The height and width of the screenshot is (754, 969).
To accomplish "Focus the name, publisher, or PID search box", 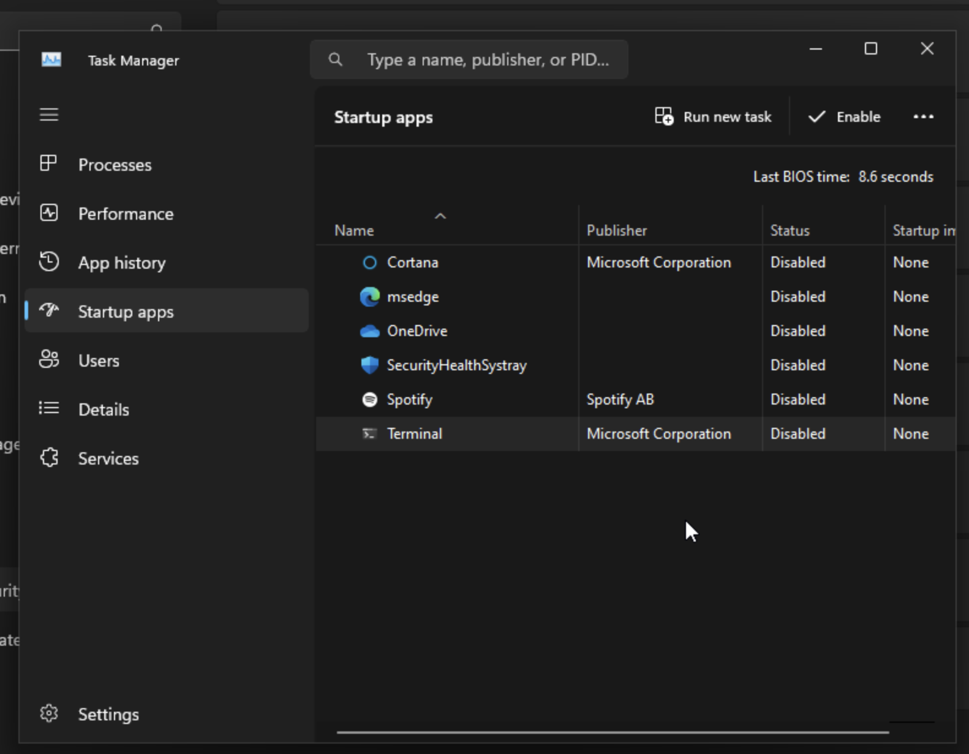I will 469,59.
